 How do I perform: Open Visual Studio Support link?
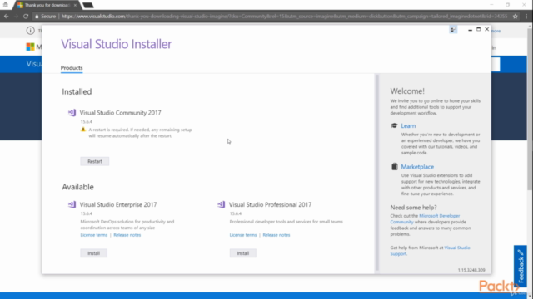430,251
